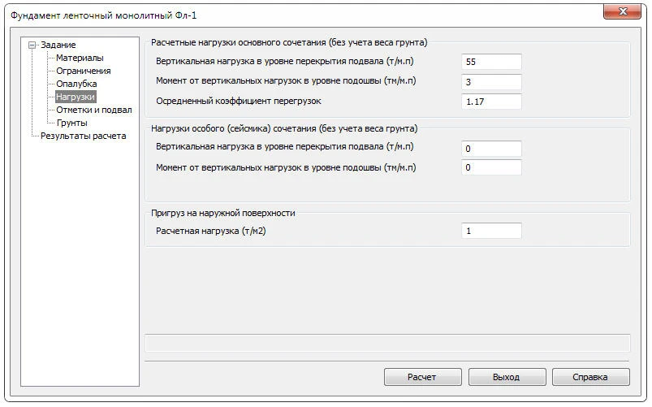Show Результаты расчета in the tree
The width and height of the screenshot is (652, 407).
[x=83, y=136]
